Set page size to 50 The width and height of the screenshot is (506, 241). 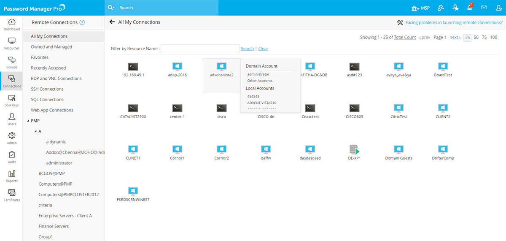(476, 37)
